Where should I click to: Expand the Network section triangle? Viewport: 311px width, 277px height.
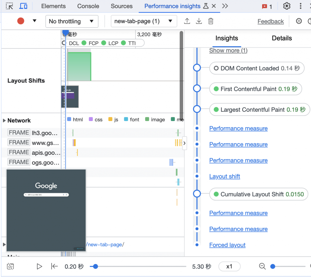4,120
